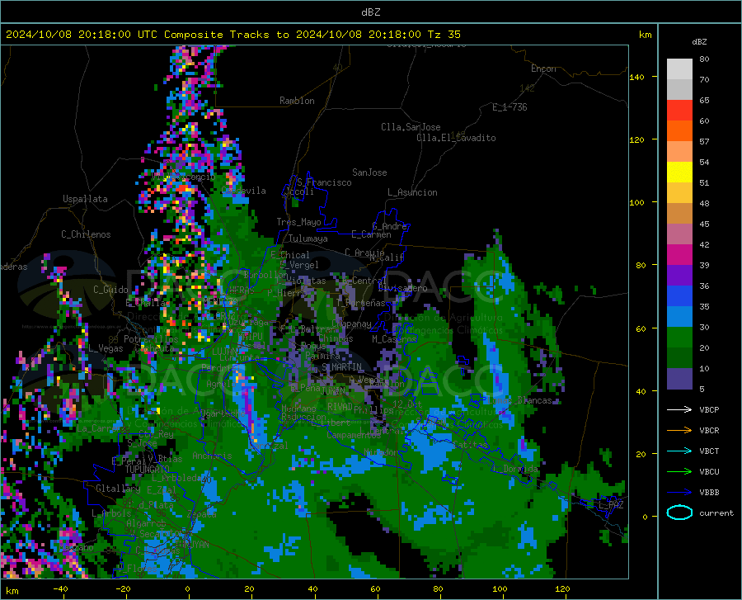Click the blue VBBB arrow in legend
Viewport: 742px width, 600px height.
679,493
